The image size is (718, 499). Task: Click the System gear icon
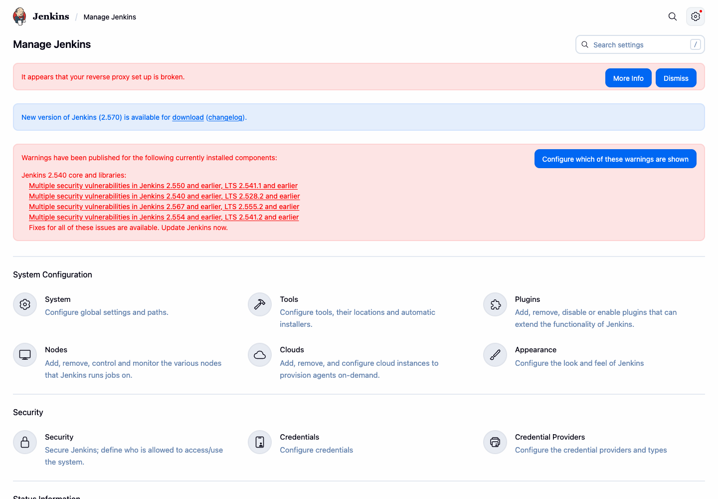(25, 304)
